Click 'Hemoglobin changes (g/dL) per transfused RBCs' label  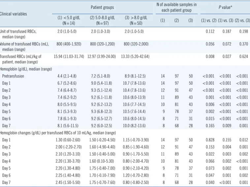[x=58, y=133]
